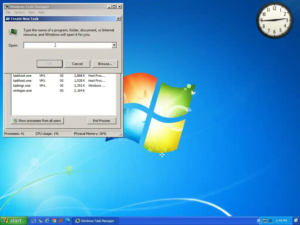Select the taskhost.exe row with 3,888 K
Viewport: 300px width, 225px height.
point(64,76)
